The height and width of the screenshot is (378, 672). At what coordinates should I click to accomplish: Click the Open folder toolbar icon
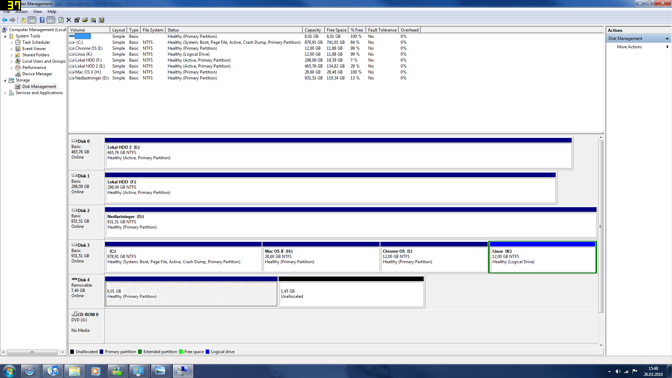pos(85,20)
